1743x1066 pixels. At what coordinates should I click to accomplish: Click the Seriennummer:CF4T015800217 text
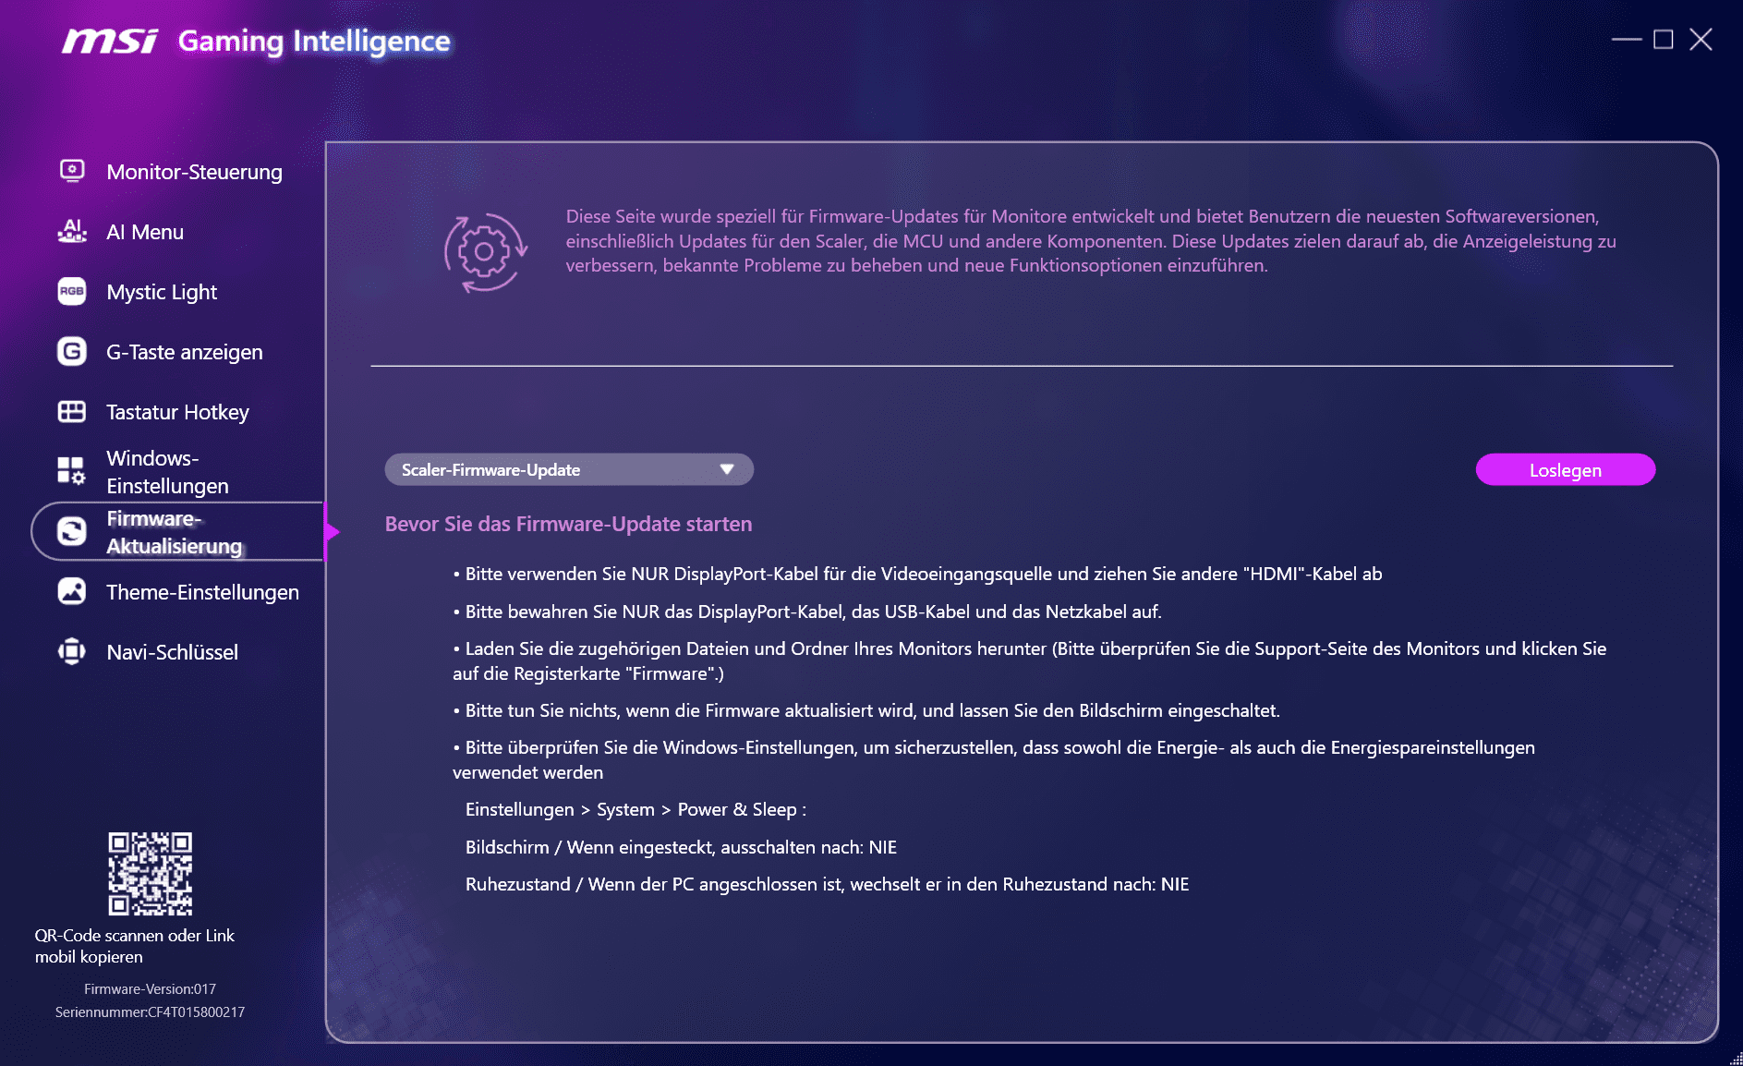tap(150, 1012)
